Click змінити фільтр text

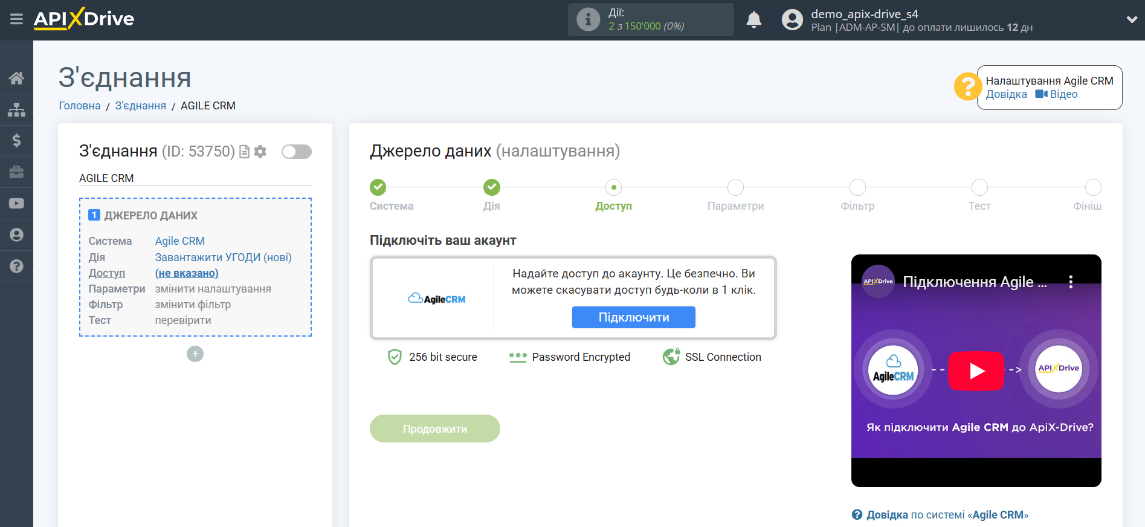pos(193,305)
